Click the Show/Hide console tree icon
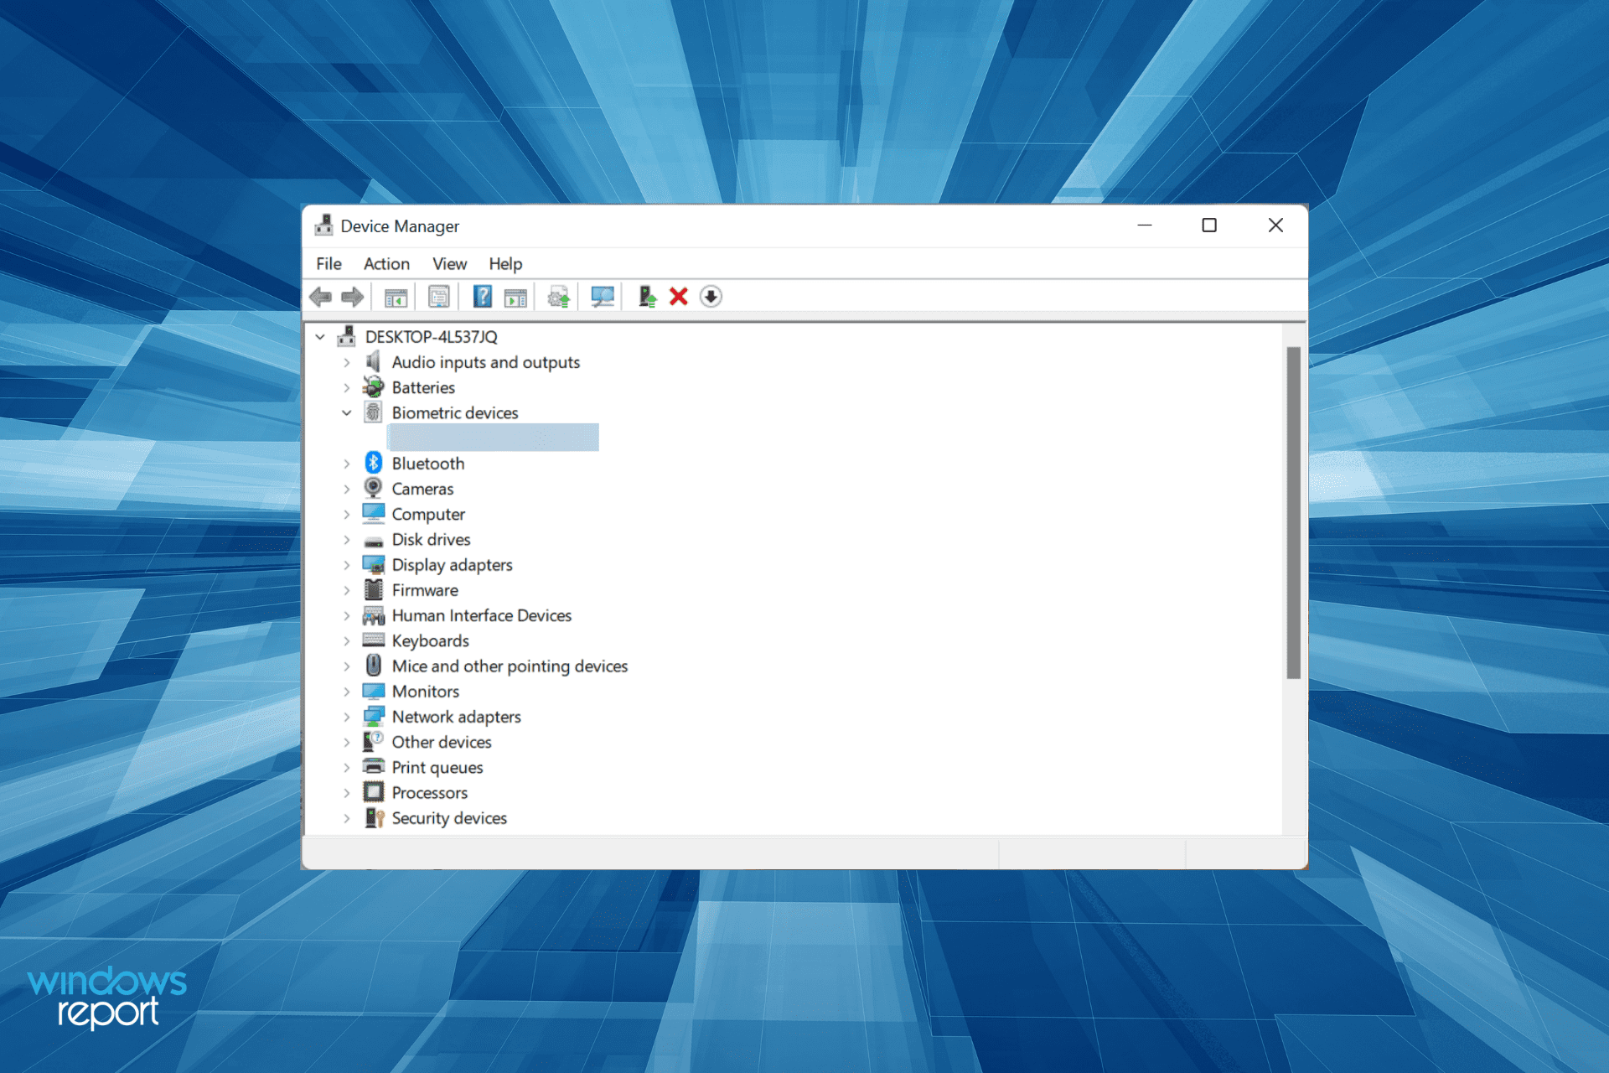Image resolution: width=1609 pixels, height=1073 pixels. [x=396, y=296]
